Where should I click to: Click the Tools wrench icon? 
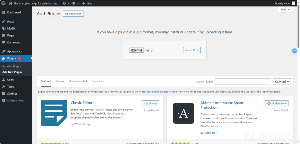[x=4, y=87]
